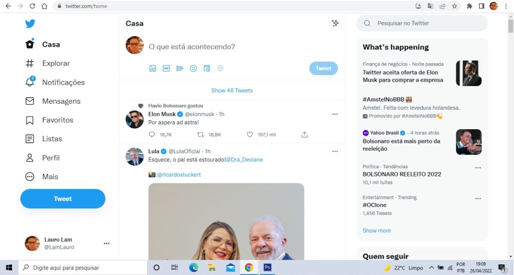
Task: Schedule the tweet with calendar icon
Action: [207, 68]
